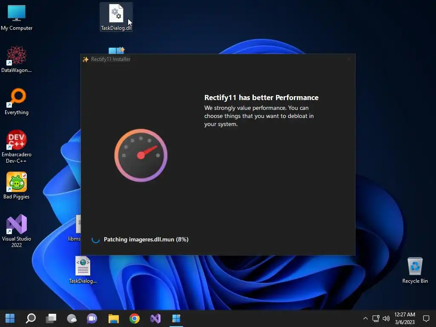Open Visual Studio from the taskbar
The image size is (436, 327).
[x=155, y=318]
